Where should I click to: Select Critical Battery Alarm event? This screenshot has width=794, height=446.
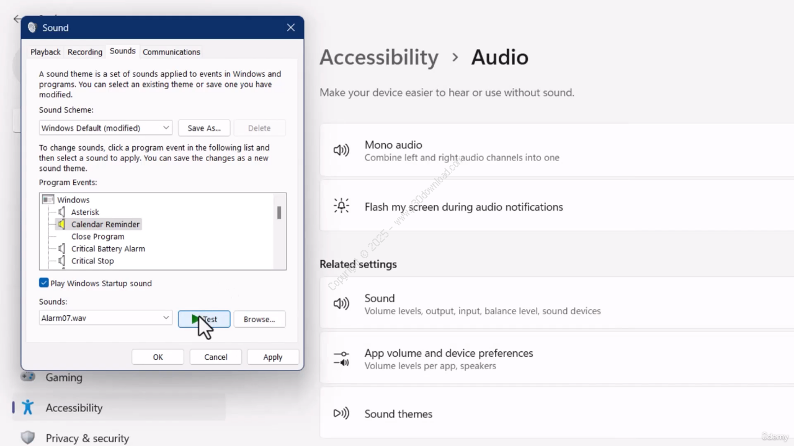coord(108,248)
